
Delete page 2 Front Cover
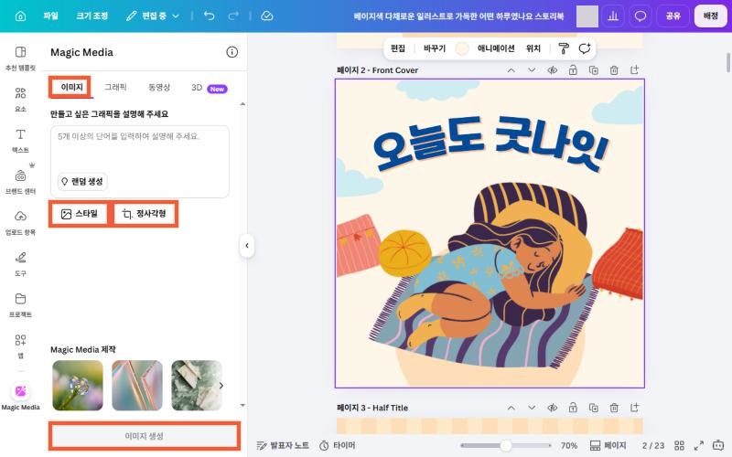point(614,70)
